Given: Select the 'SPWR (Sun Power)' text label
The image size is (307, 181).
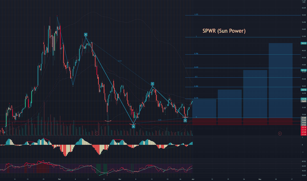Looking at the screenshot, I should pyautogui.click(x=224, y=31).
